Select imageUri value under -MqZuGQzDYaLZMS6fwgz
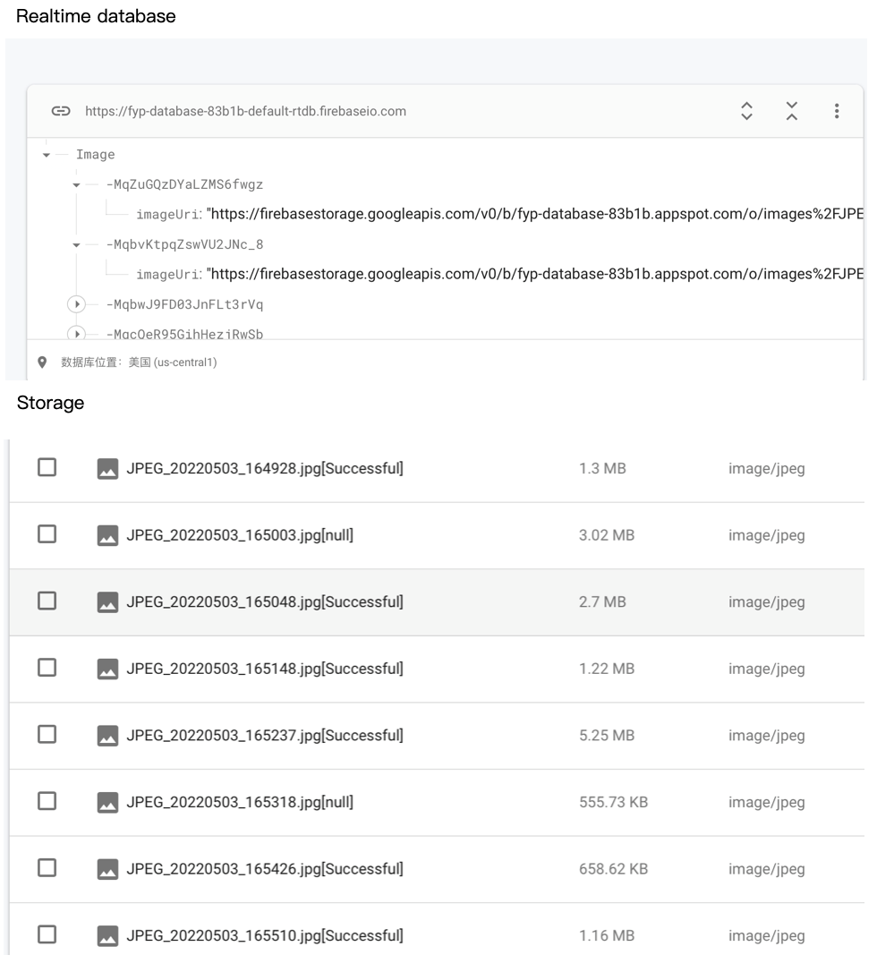 pos(533,215)
